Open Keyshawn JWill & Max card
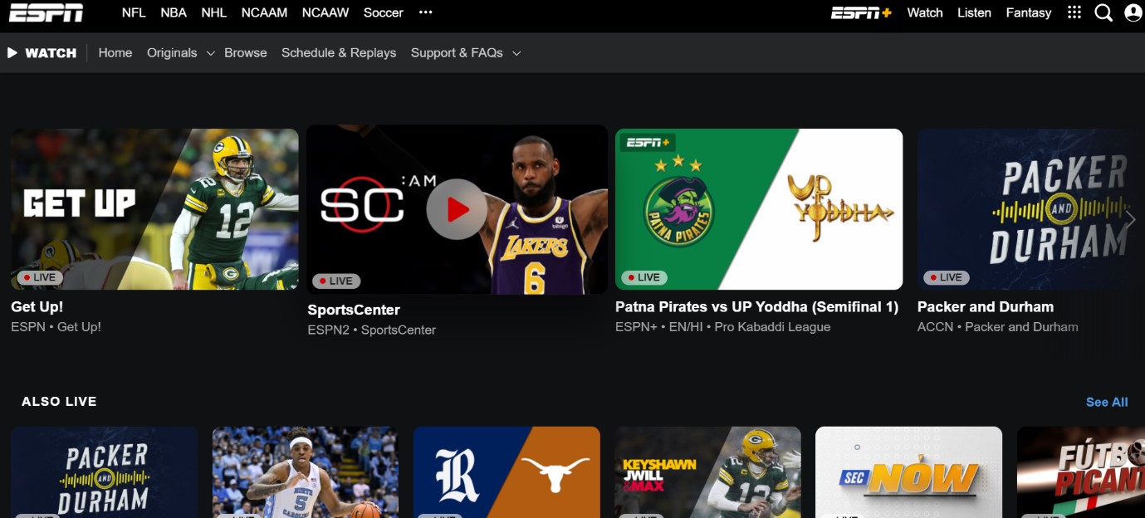The height and width of the screenshot is (518, 1145). coord(707,472)
